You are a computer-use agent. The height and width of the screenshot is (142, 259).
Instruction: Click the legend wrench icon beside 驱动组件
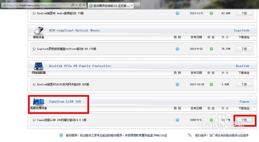[x=190, y=135]
